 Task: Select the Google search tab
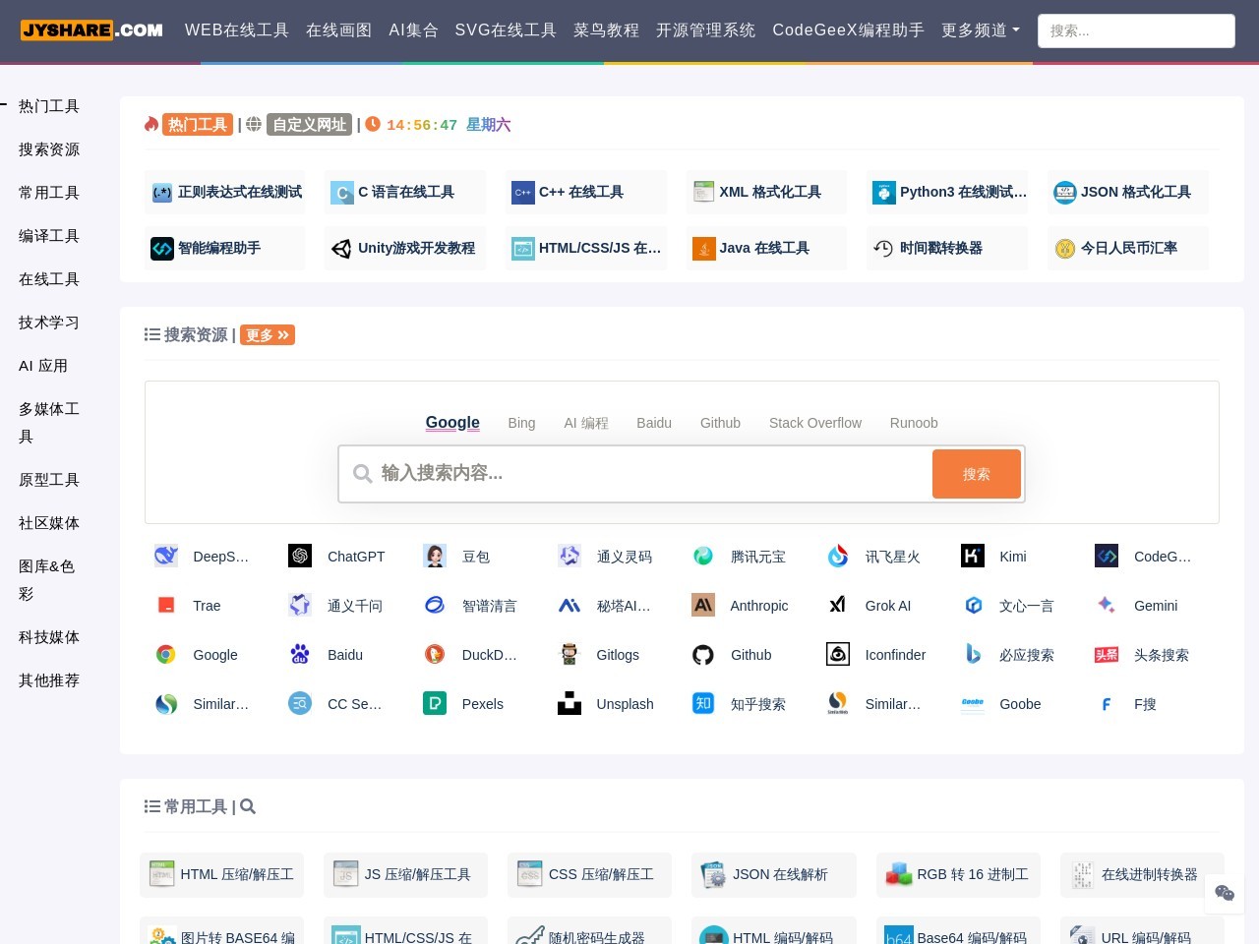tap(452, 423)
